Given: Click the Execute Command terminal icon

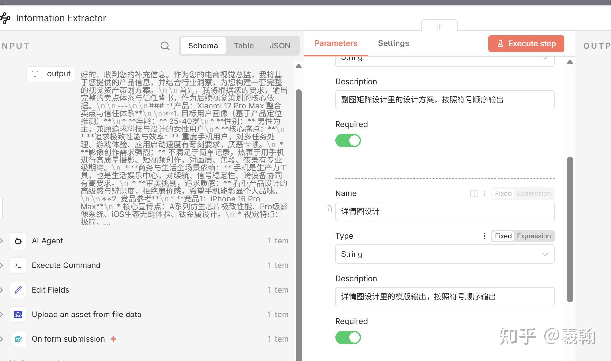Looking at the screenshot, I should [x=18, y=265].
